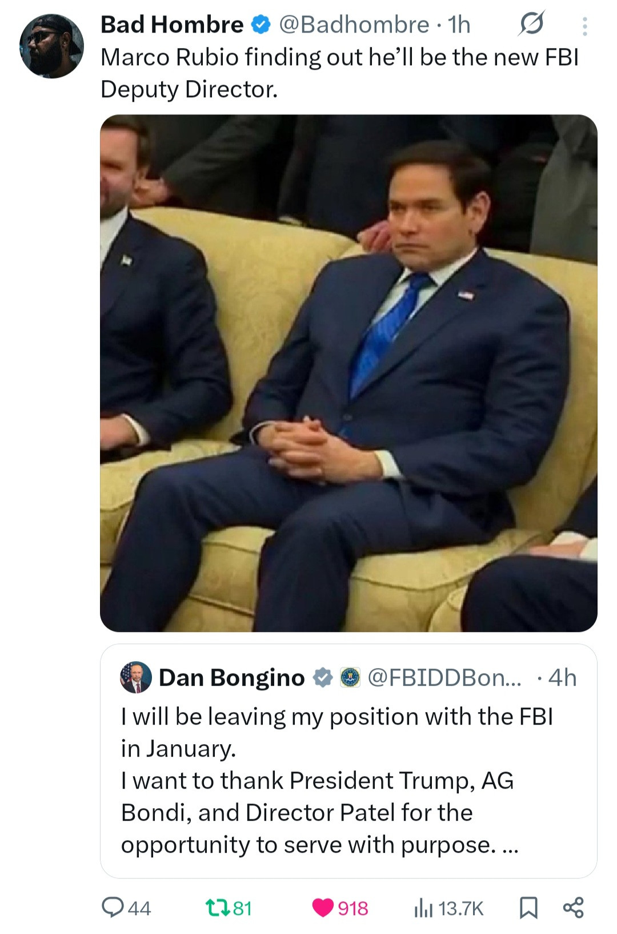Screen dimensions: 617x934
Task: Toggle the bookmark icon
Action: (528, 908)
